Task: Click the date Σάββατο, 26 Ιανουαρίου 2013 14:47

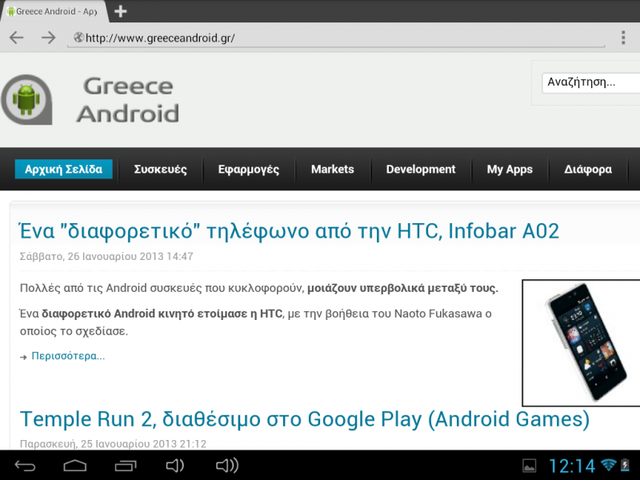Action: coord(106,256)
